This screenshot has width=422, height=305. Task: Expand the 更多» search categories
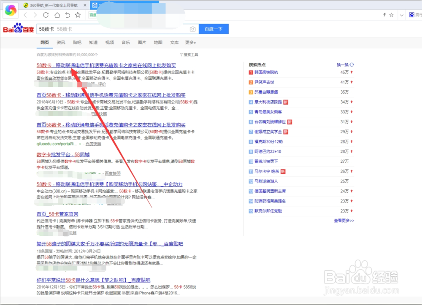191,43
